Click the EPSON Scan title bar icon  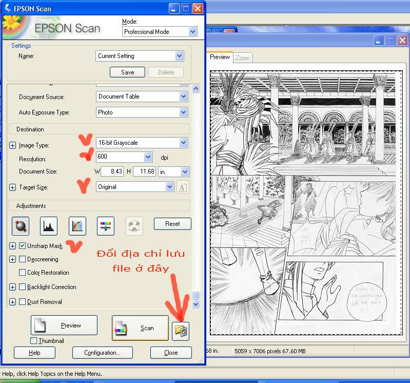[x=8, y=8]
